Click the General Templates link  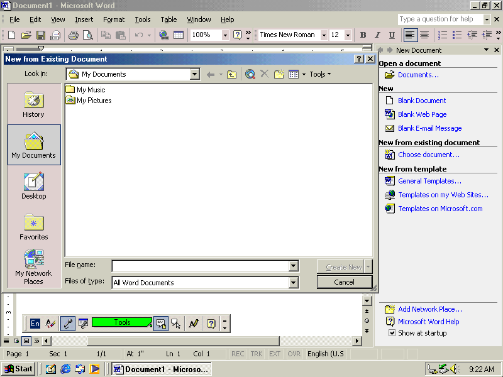point(429,181)
